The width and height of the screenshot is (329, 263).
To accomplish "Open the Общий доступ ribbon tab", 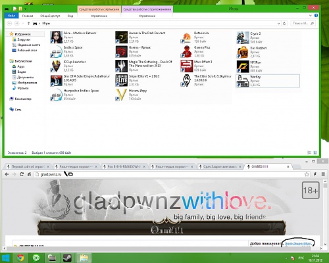I will tap(50, 16).
